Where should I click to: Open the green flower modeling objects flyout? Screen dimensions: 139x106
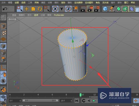(x=125, y=9)
